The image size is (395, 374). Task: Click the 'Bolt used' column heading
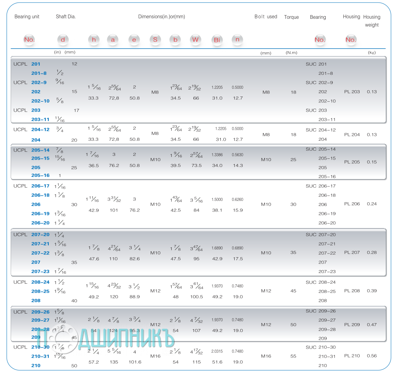pyautogui.click(x=266, y=17)
